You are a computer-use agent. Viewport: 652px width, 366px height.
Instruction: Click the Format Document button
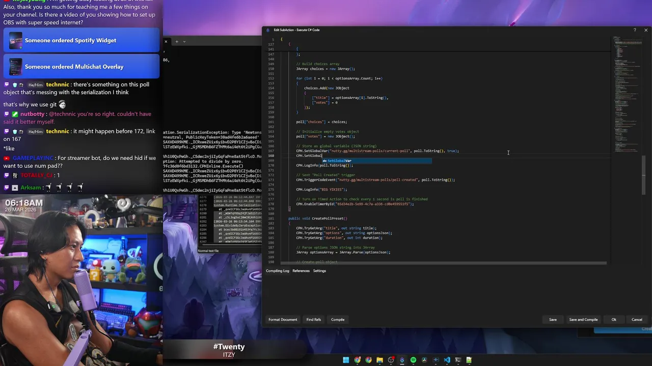pyautogui.click(x=283, y=320)
